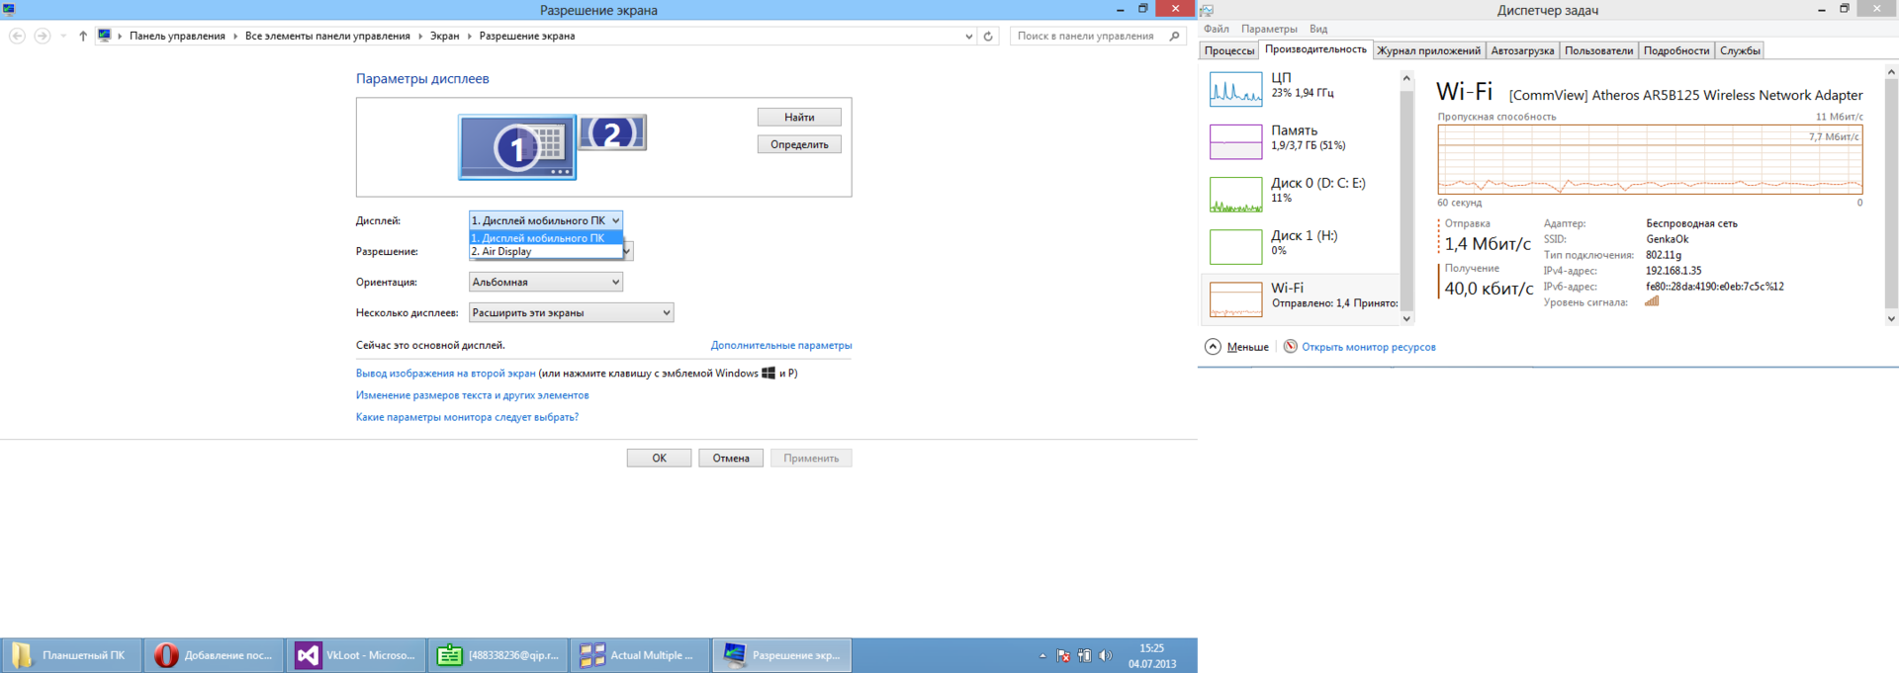1899x673 pixels.
Task: Go back in Control Panel navigation
Action: 17,36
